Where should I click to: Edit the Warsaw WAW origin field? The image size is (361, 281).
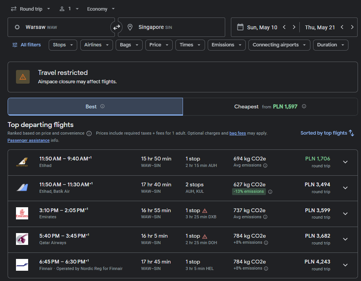[x=61, y=27]
